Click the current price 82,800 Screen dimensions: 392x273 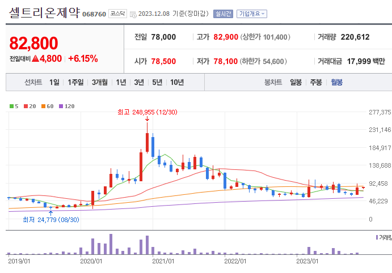pyautogui.click(x=33, y=43)
